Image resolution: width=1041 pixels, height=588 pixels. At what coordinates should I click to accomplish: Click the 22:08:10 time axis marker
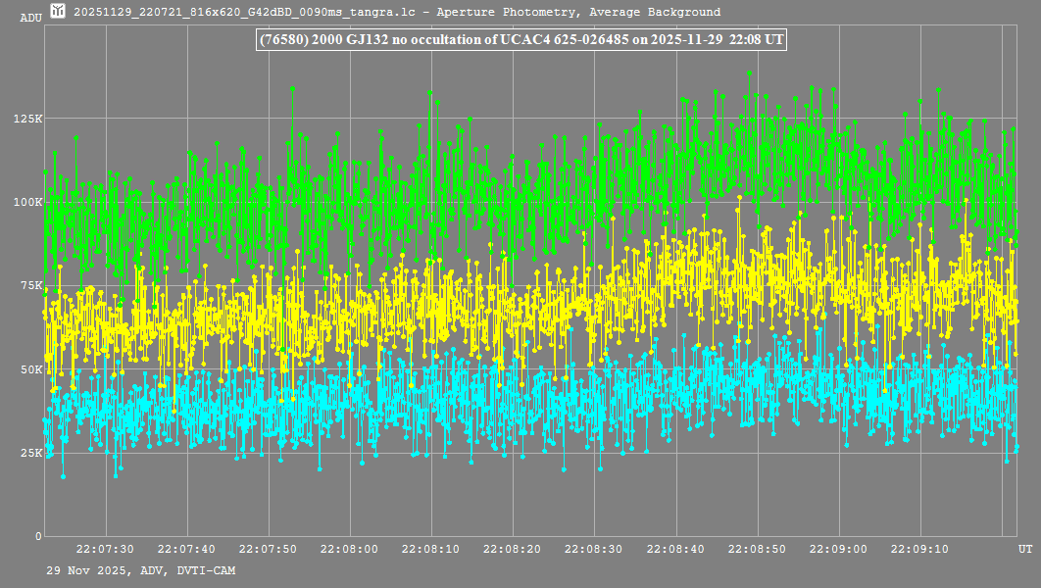click(x=431, y=550)
